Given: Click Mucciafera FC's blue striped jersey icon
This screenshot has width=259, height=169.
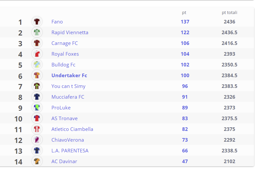Looking at the screenshot, I should 37,97.
